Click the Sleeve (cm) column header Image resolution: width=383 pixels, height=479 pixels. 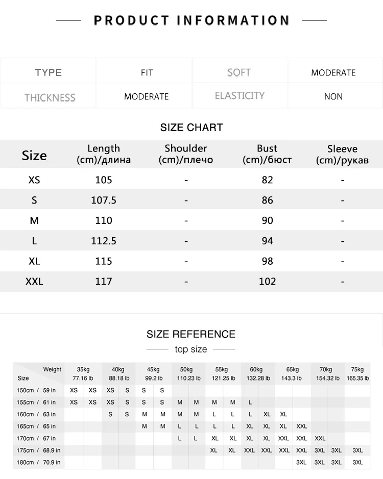point(342,154)
